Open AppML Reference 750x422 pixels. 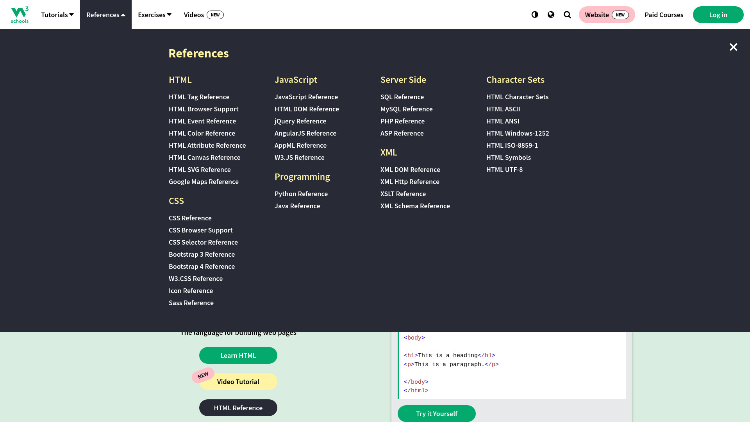pyautogui.click(x=300, y=145)
